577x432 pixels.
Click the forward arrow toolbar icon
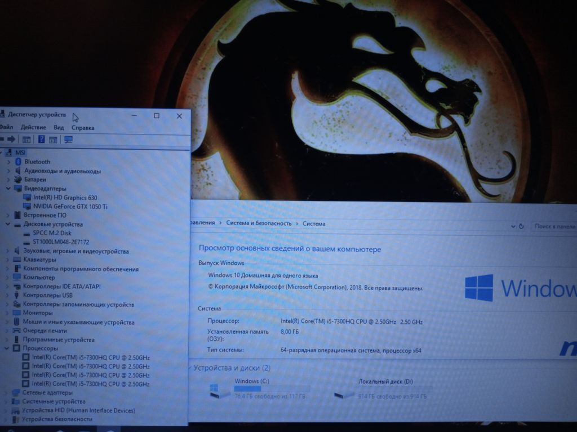[x=11, y=139]
